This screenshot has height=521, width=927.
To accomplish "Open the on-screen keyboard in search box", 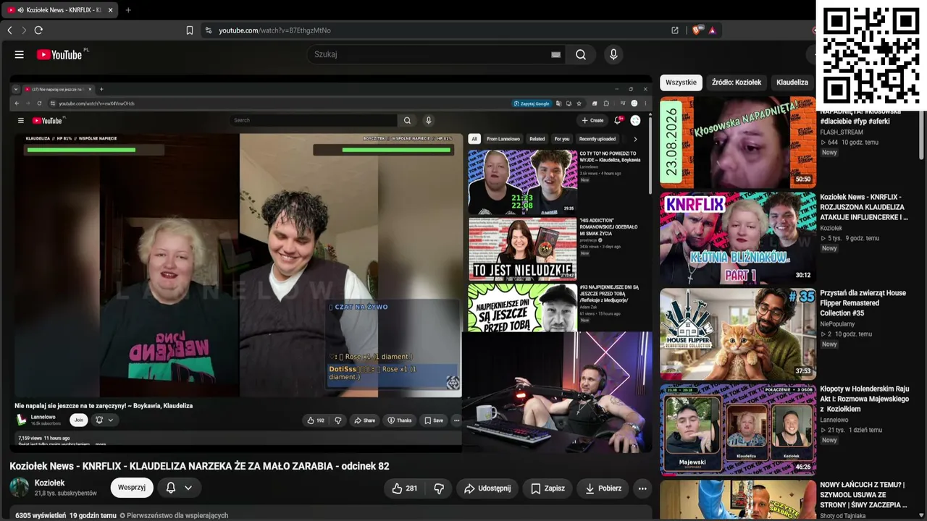I will (x=555, y=54).
